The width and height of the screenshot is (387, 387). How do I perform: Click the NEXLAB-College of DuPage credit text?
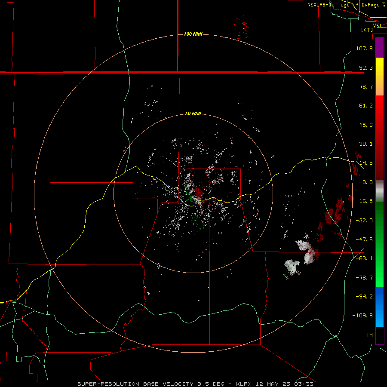coord(346,5)
